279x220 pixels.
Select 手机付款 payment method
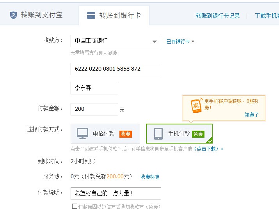(x=179, y=134)
